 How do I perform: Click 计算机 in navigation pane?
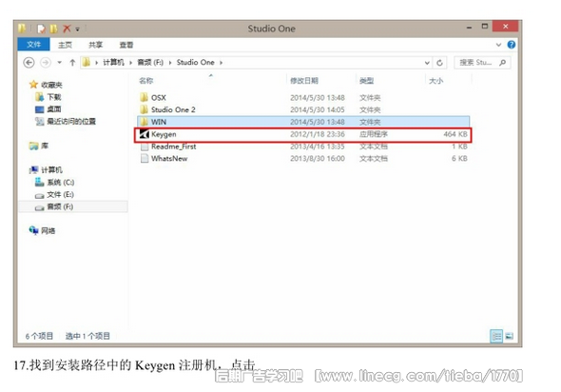point(51,169)
